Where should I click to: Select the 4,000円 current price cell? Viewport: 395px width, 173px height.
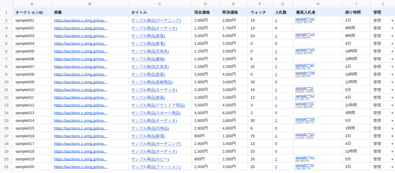click(206, 113)
